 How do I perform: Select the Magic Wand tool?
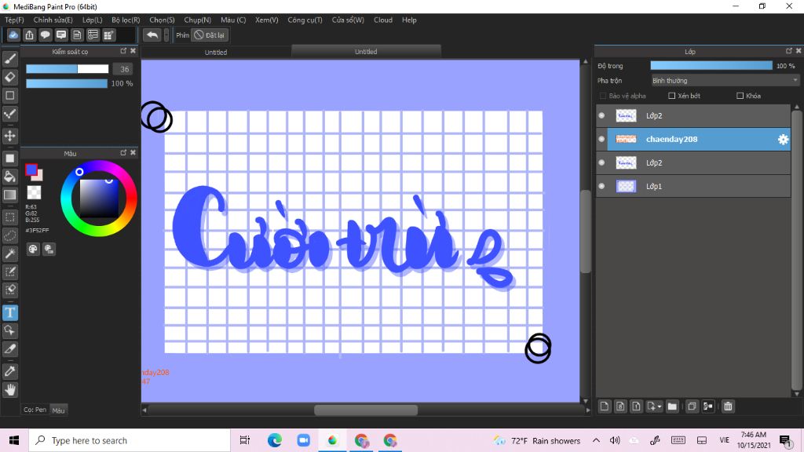9,253
